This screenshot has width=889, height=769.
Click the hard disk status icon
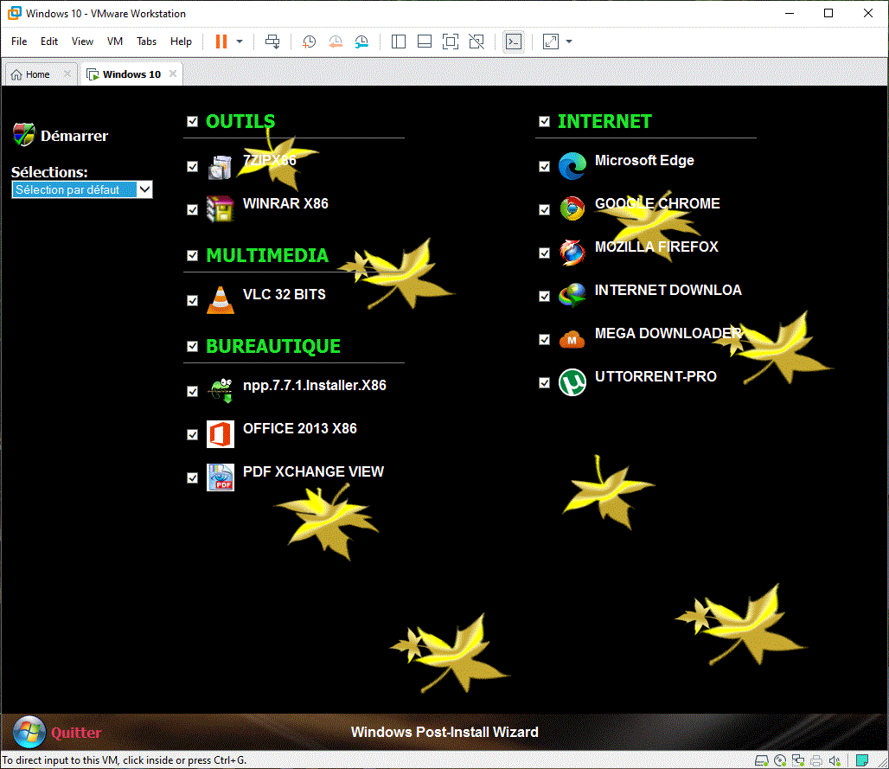(762, 760)
